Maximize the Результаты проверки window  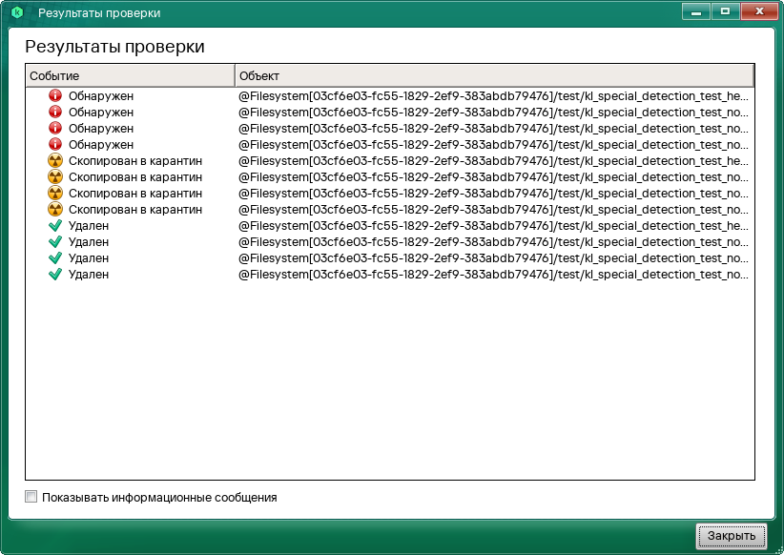pos(725,11)
